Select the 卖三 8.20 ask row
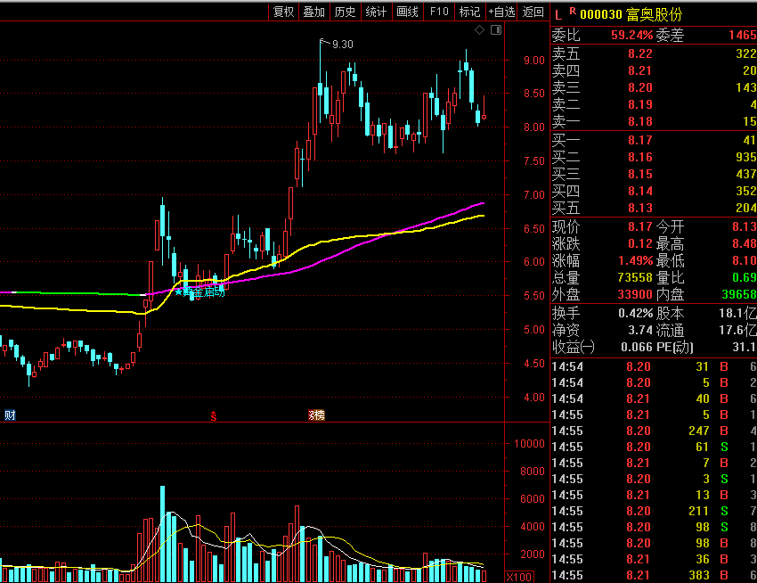Screen dimensions: 757x583 tap(654, 87)
